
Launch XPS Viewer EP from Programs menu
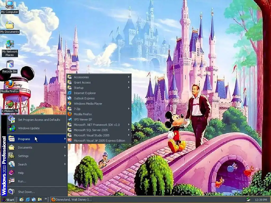[x=99, y=119]
